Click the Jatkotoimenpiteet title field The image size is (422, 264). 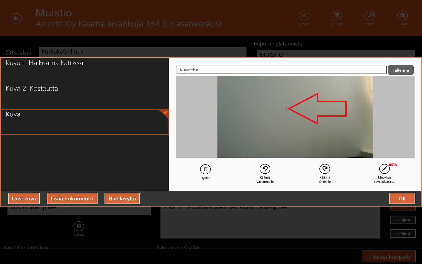[x=79, y=210]
